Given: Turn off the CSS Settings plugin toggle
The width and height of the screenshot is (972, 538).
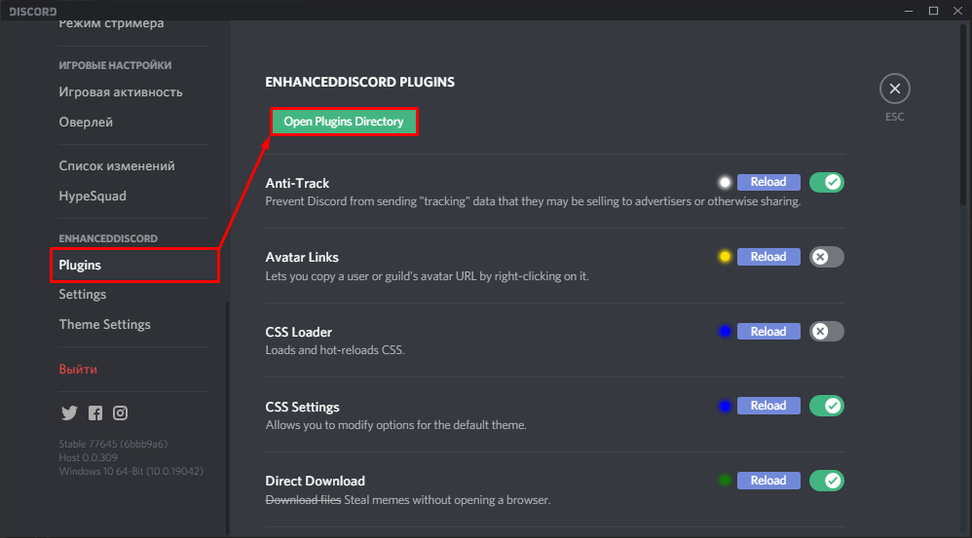Looking at the screenshot, I should point(827,406).
